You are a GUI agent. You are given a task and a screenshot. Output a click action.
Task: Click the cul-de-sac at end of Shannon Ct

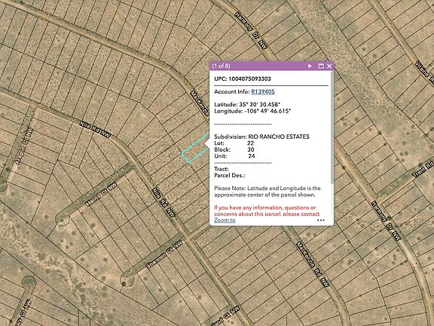(x=127, y=280)
